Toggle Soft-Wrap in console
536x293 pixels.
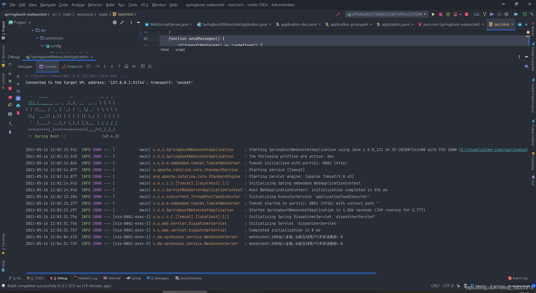pos(18,91)
